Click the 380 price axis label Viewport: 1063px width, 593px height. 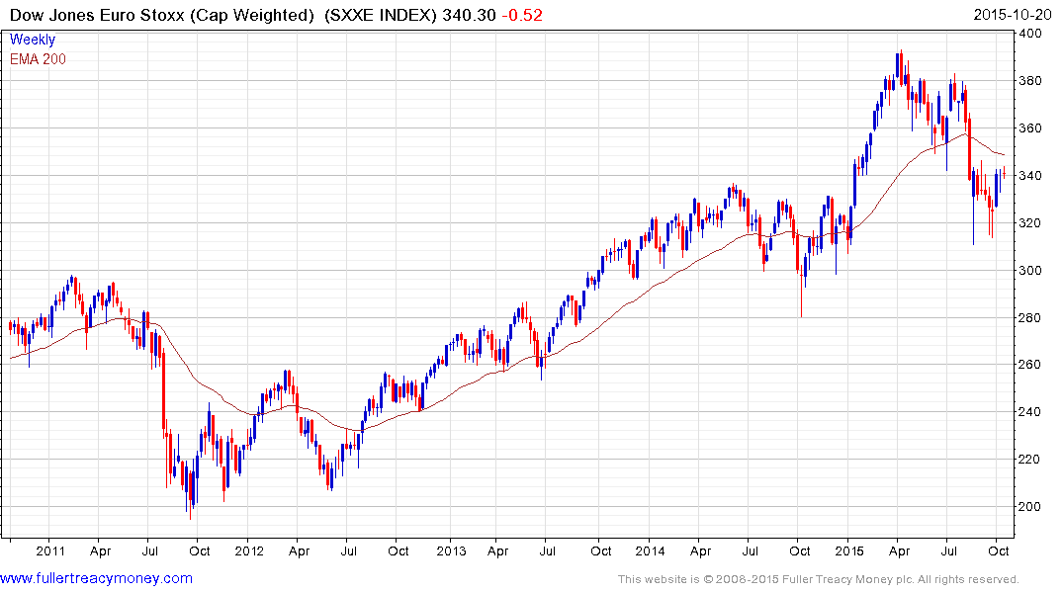1030,81
